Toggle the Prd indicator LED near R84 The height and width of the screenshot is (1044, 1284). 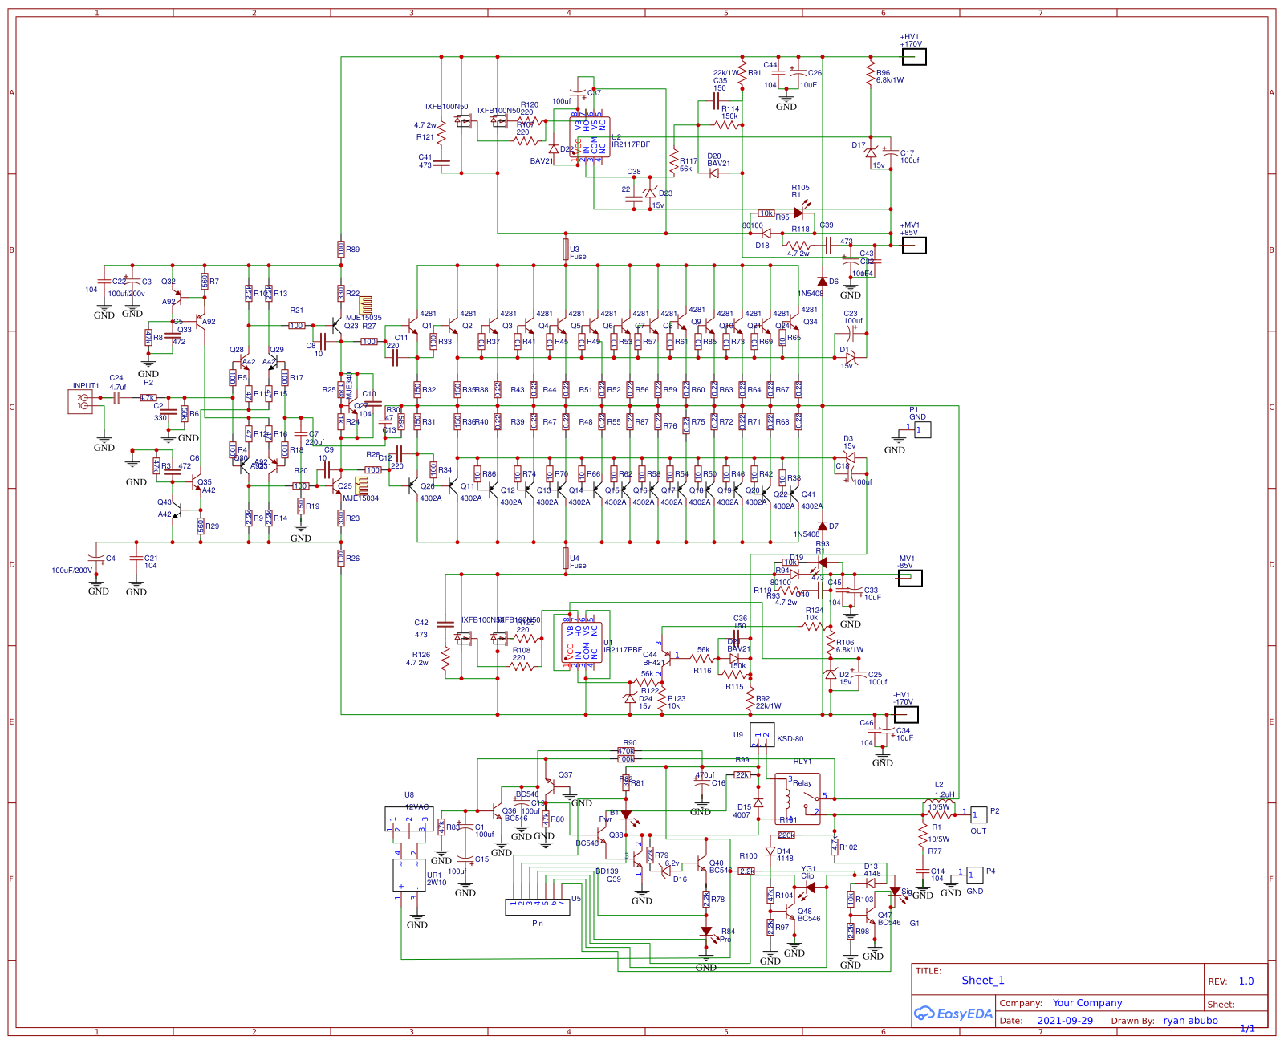click(x=708, y=929)
